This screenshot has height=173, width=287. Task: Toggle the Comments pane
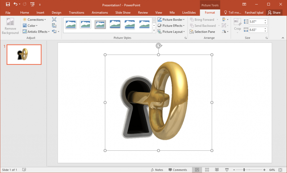tap(178, 170)
